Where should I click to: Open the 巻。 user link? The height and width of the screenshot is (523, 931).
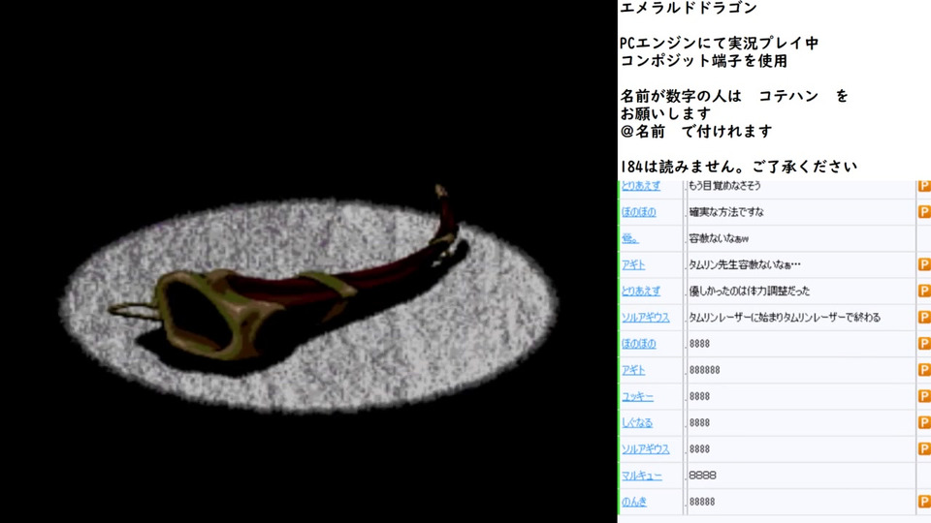(630, 238)
